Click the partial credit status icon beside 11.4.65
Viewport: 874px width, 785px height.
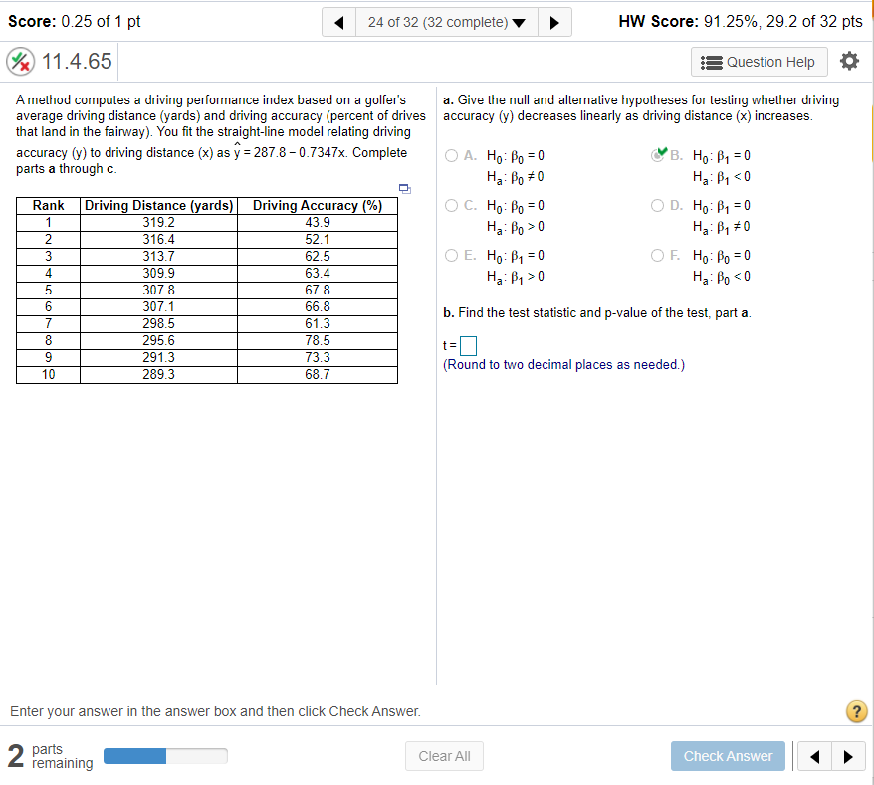point(21,62)
